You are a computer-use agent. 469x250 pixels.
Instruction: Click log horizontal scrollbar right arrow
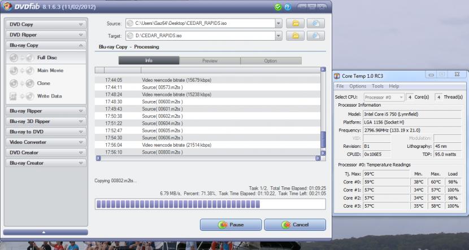(x=318, y=159)
